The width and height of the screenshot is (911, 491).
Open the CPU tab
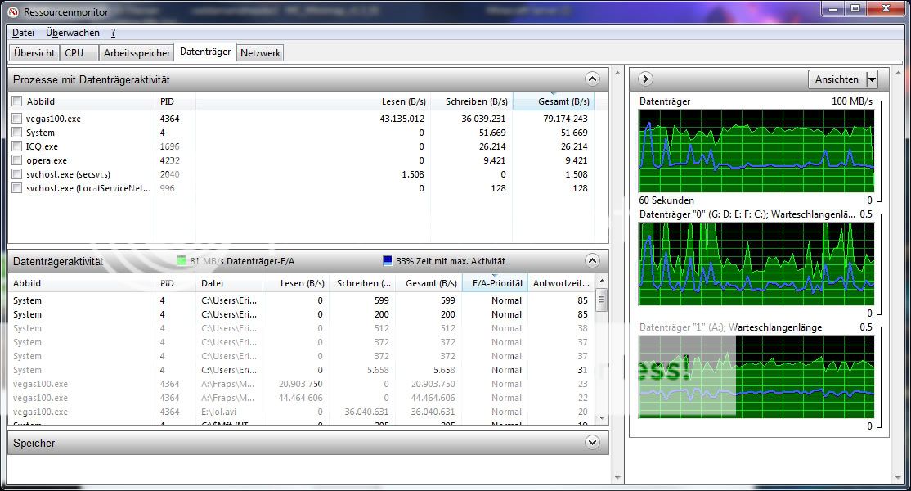[x=74, y=52]
